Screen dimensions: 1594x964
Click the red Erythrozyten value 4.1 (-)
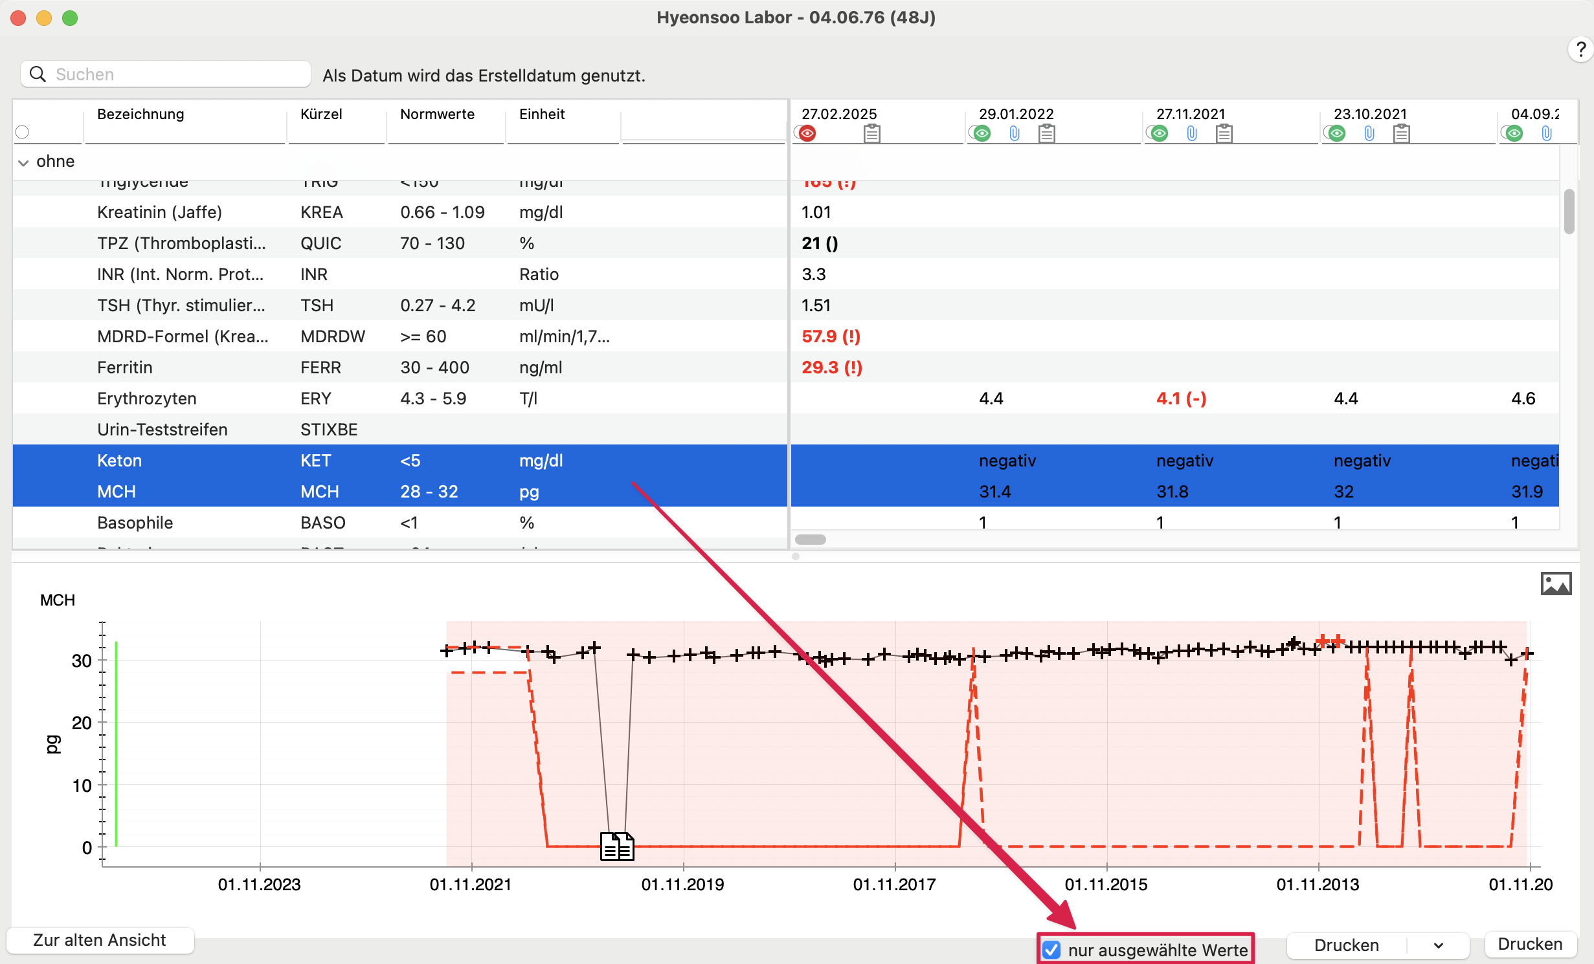pyautogui.click(x=1181, y=399)
